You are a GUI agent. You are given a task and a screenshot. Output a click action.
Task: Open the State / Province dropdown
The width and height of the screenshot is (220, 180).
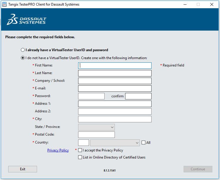(96, 127)
